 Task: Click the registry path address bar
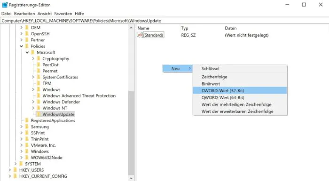[x=164, y=21]
